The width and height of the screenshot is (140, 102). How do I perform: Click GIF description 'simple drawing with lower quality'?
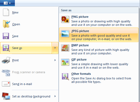(100, 66)
